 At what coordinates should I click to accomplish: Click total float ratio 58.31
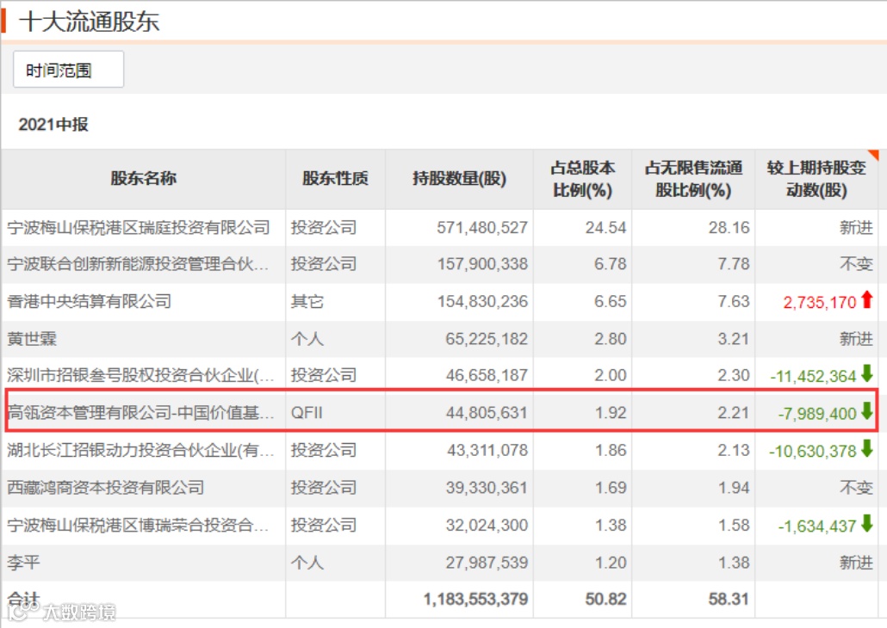pos(729,599)
